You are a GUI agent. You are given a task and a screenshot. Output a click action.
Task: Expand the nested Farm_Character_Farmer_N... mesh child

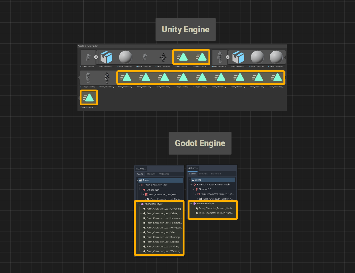198,199
